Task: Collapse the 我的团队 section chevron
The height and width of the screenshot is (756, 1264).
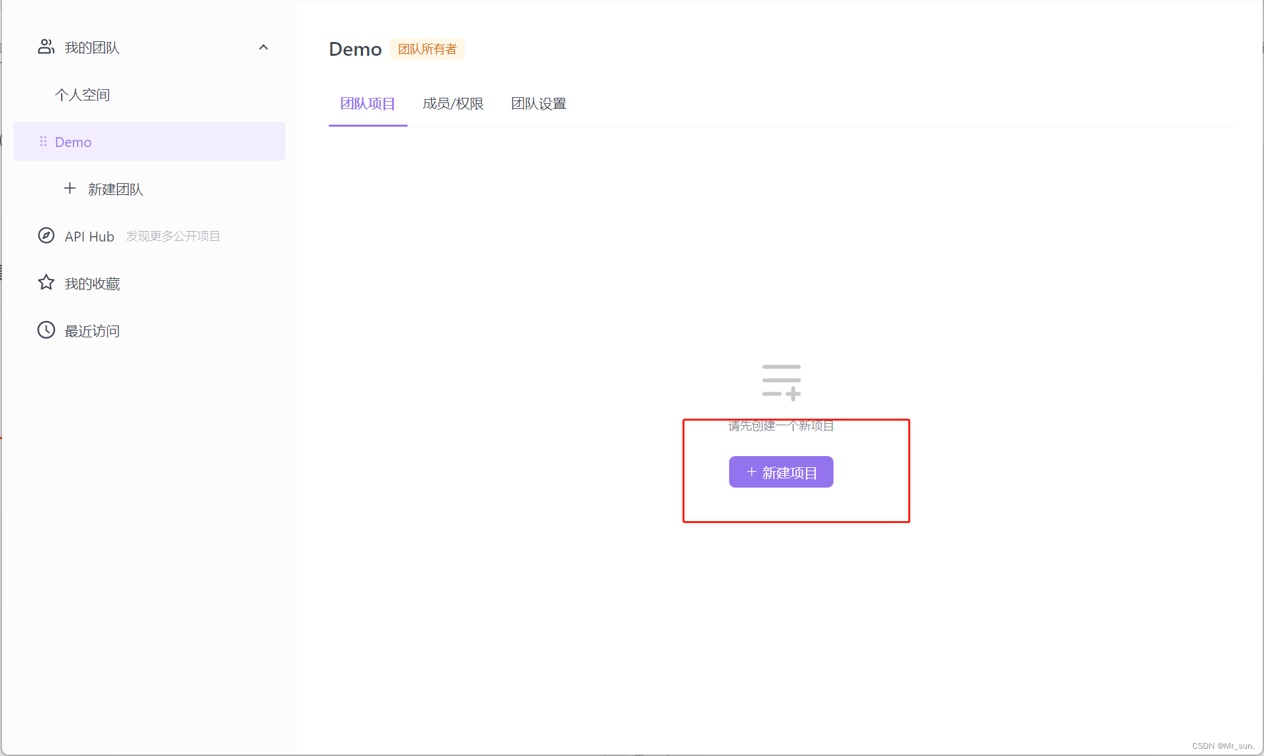Action: (264, 47)
